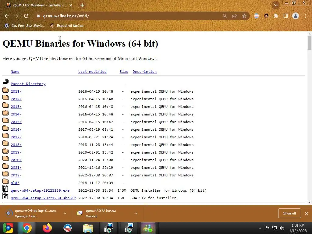Open the 2019/ folder link
This screenshot has height=234, width=312.
[x=16, y=152]
